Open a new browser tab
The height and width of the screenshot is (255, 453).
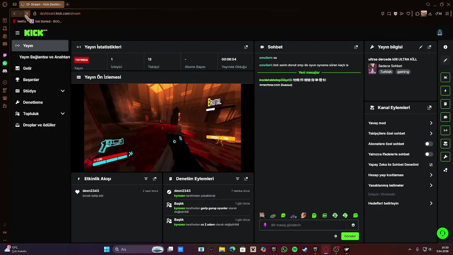click(67, 4)
